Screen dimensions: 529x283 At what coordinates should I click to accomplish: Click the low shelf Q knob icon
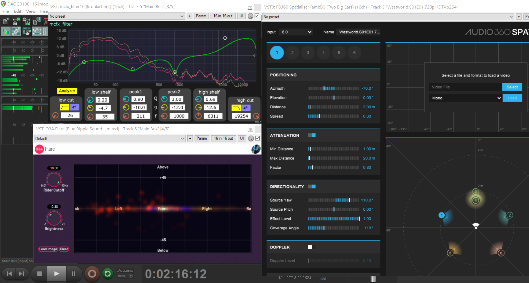(90, 100)
